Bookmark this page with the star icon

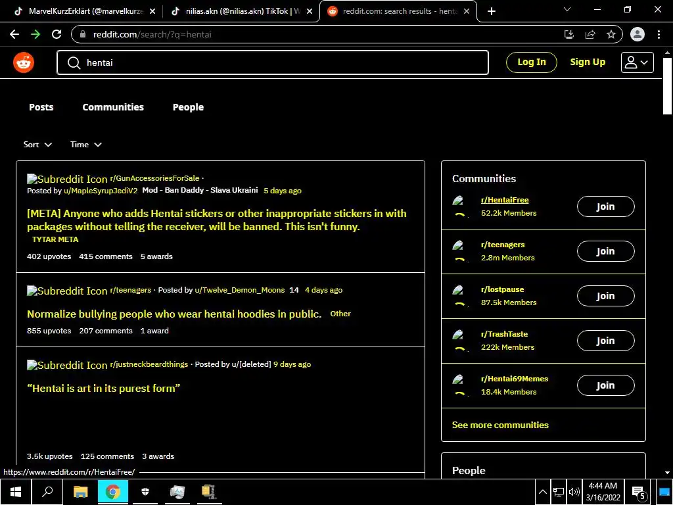click(x=611, y=34)
